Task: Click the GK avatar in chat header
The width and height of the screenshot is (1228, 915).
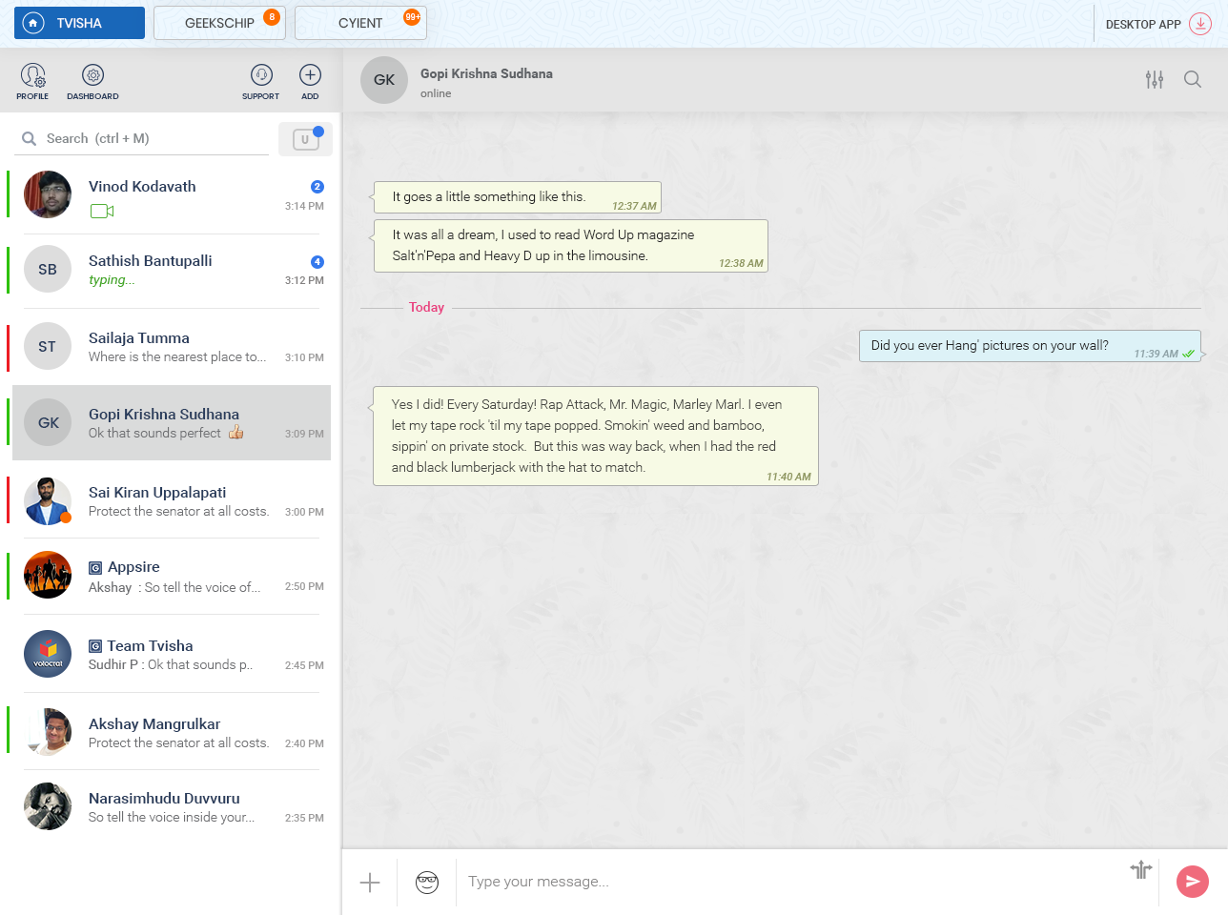Action: [x=384, y=80]
